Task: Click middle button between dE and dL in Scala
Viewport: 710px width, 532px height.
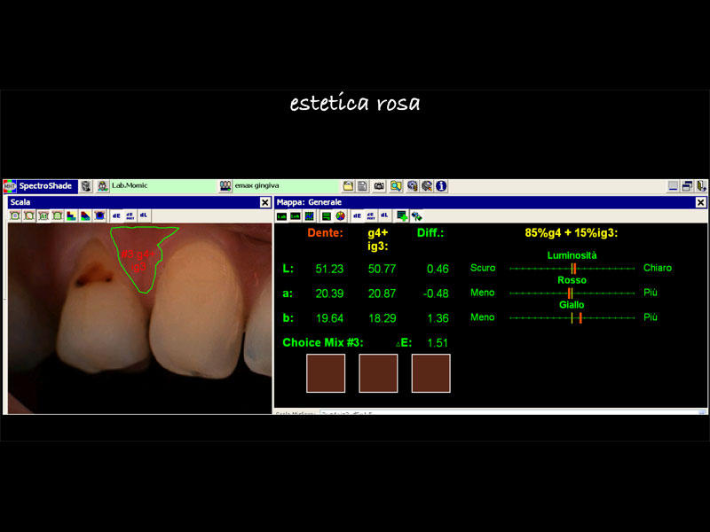Action: [130, 215]
